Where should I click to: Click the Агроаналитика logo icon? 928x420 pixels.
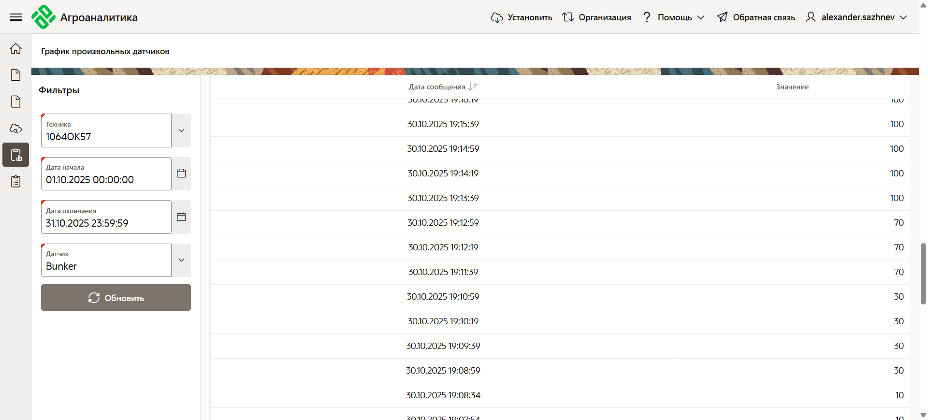43,17
